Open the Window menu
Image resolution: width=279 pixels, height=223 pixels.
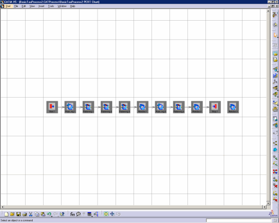[62, 6]
